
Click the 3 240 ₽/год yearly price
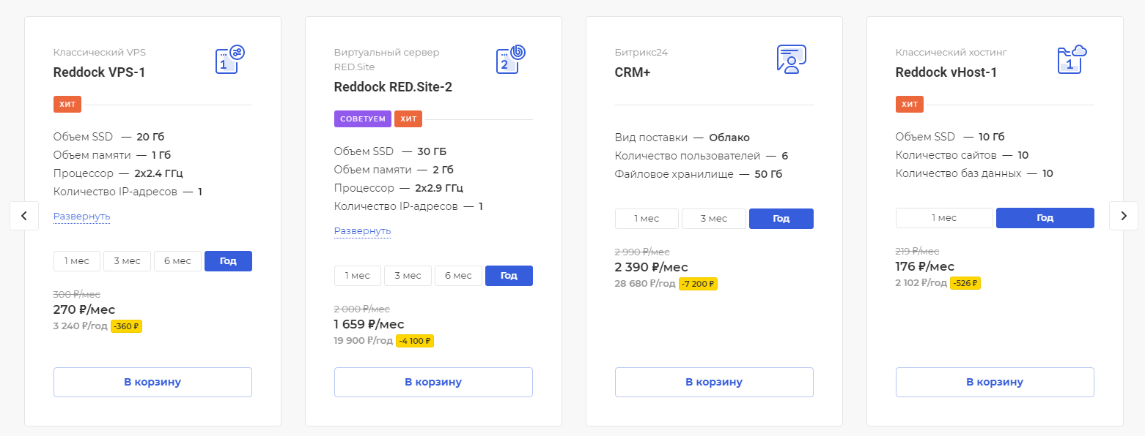81,326
